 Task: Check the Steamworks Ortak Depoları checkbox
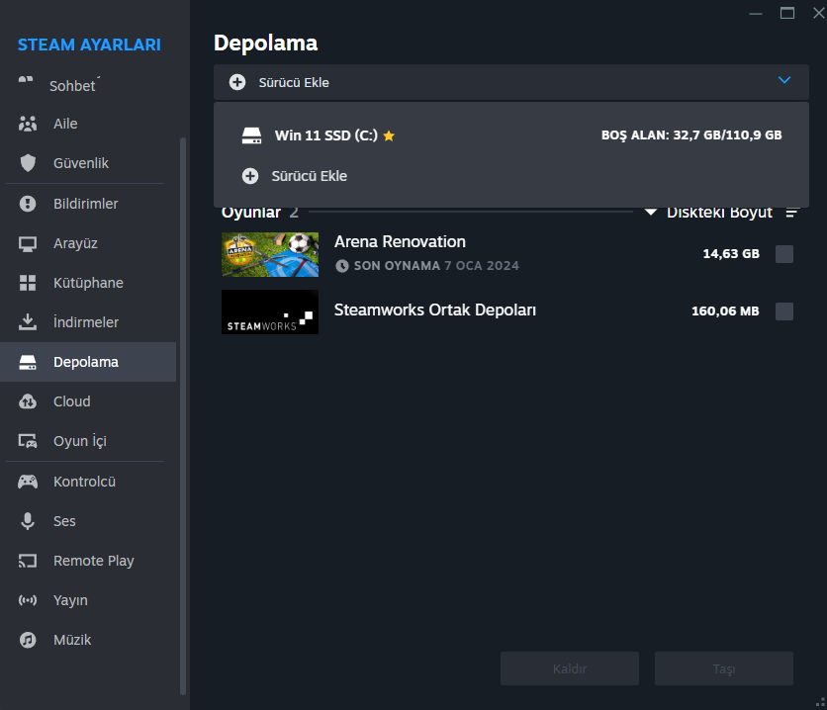(x=784, y=311)
